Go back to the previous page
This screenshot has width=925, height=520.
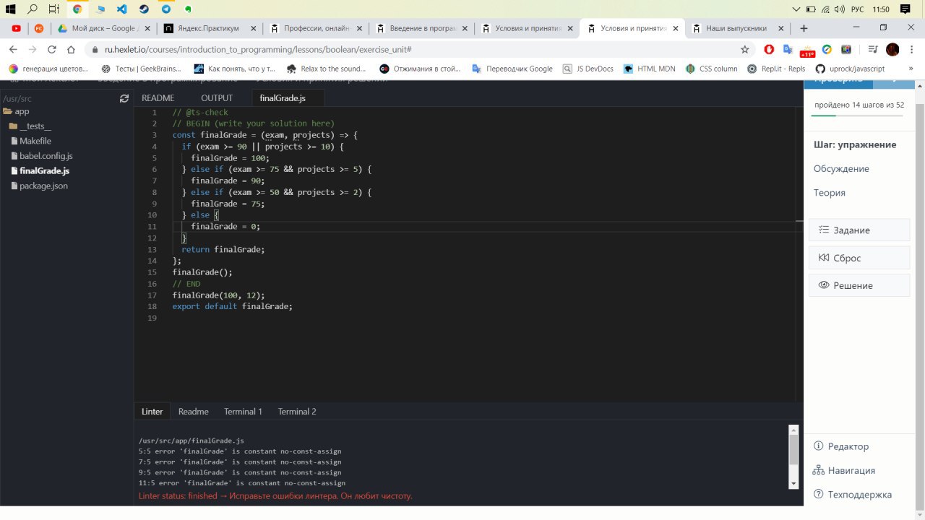[x=12, y=49]
